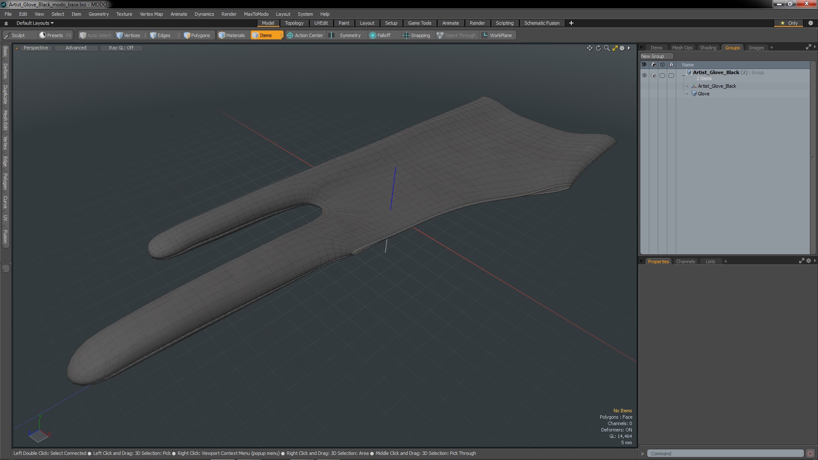This screenshot has width=818, height=460.
Task: Open the Default Layouts dropdown
Action: 35,23
